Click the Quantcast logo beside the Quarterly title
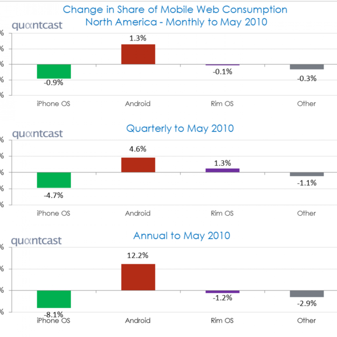Viewport: 337px width, 337px height. [x=37, y=134]
